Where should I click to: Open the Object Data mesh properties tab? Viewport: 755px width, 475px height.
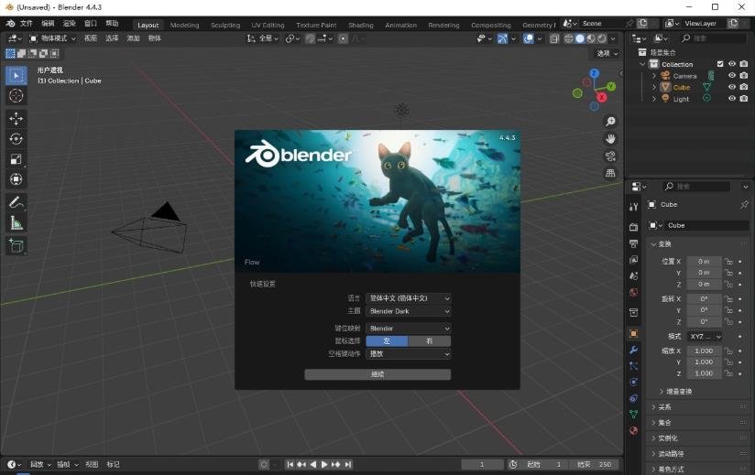click(634, 415)
